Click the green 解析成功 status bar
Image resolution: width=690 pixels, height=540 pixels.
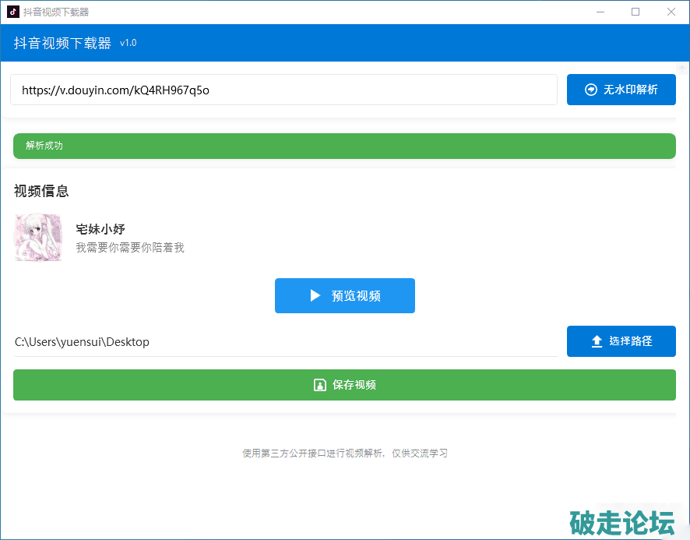click(x=344, y=146)
